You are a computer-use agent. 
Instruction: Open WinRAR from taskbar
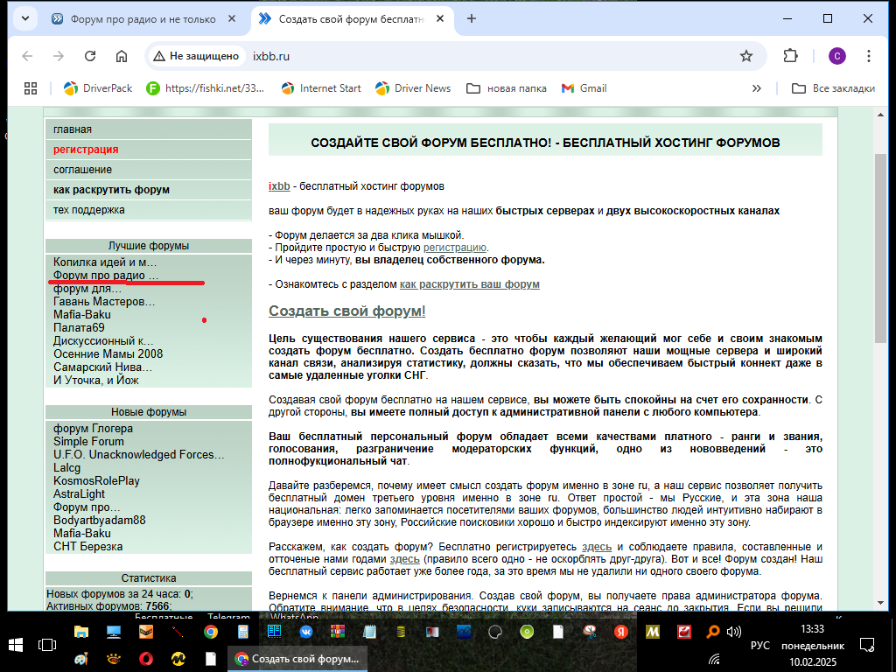(x=338, y=632)
